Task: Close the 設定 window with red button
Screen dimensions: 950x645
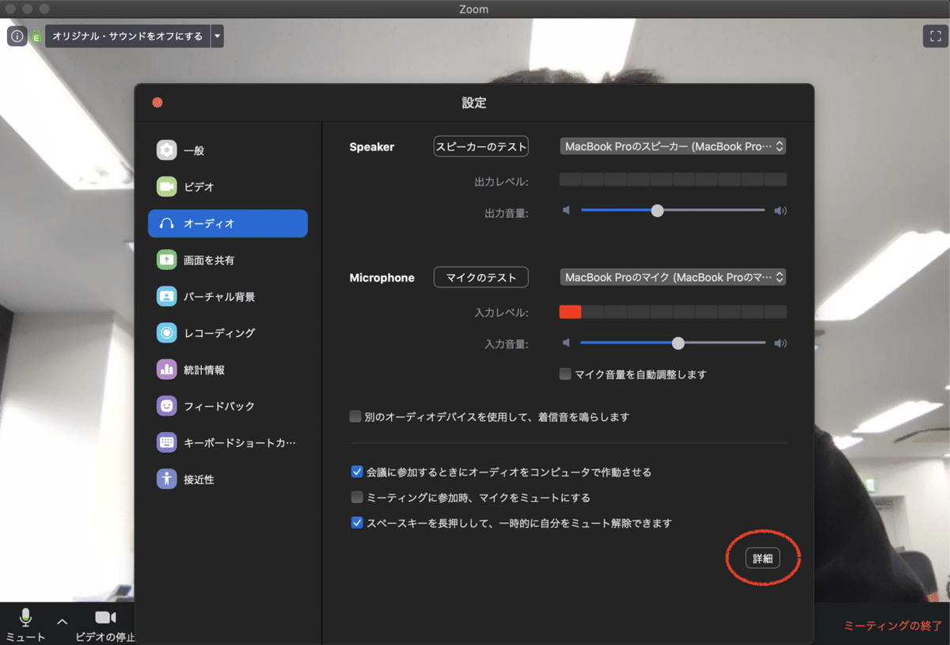Action: pos(158,102)
